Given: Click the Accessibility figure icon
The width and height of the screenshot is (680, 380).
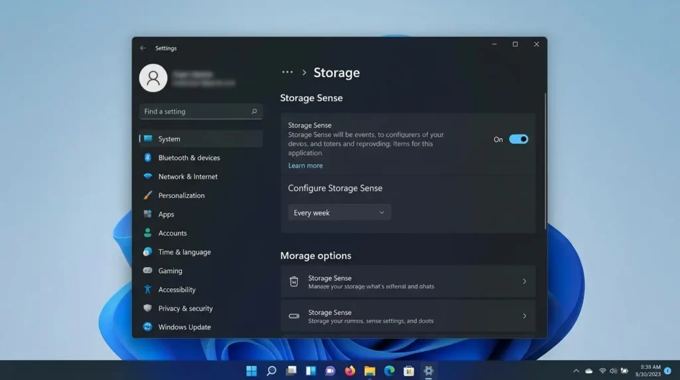Looking at the screenshot, I should (147, 290).
